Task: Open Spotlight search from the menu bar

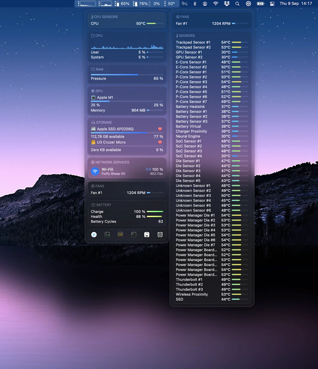Action: click(237, 4)
